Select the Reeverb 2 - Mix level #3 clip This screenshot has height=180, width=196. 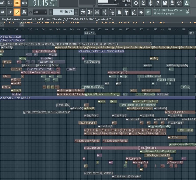[x=97, y=98]
